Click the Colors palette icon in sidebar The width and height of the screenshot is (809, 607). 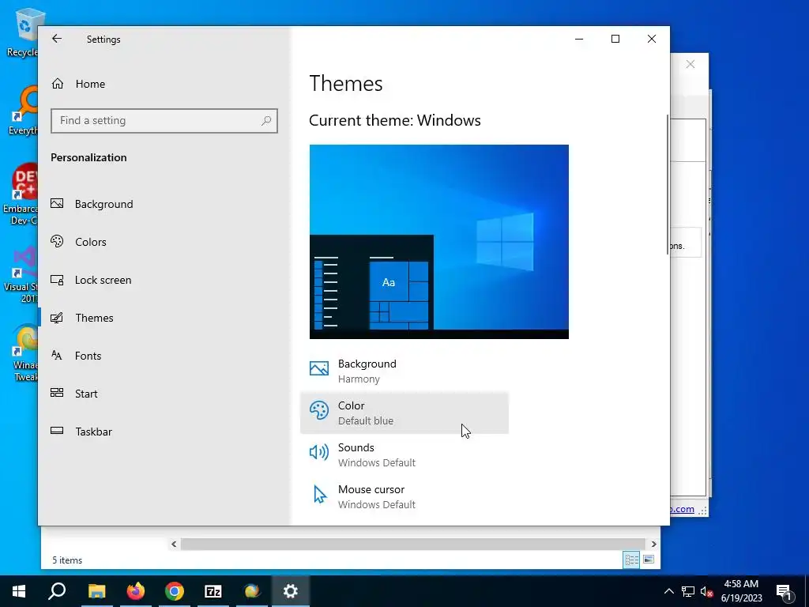[x=57, y=241]
